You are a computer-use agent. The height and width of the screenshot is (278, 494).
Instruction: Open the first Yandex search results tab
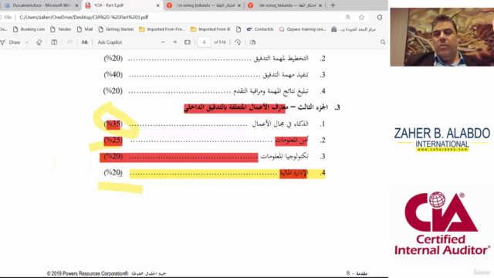click(x=203, y=5)
